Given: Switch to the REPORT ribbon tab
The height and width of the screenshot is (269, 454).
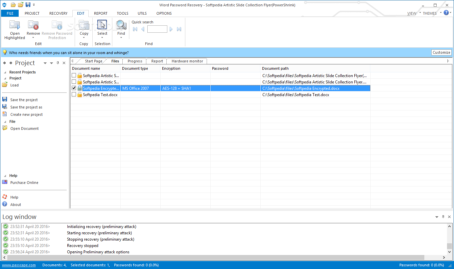Looking at the screenshot, I should pyautogui.click(x=101, y=13).
